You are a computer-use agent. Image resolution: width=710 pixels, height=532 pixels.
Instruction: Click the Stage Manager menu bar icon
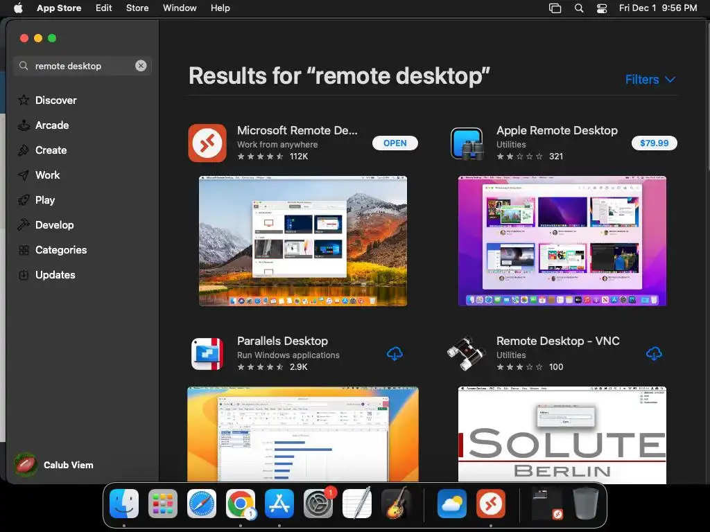[555, 8]
